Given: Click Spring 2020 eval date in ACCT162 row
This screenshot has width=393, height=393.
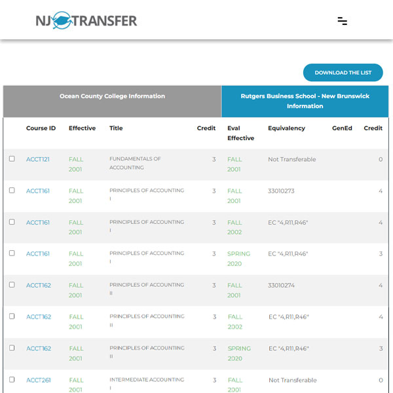Looking at the screenshot, I should point(239,354).
